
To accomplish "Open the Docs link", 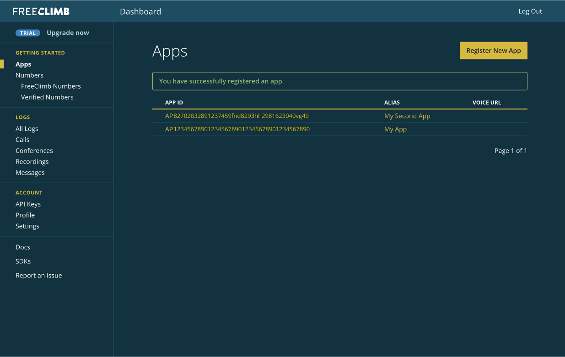I will click(23, 247).
